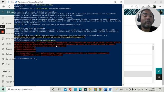This screenshot has width=164, height=92.
Task: Open the 21°C weather widget
Action: tap(120, 89)
